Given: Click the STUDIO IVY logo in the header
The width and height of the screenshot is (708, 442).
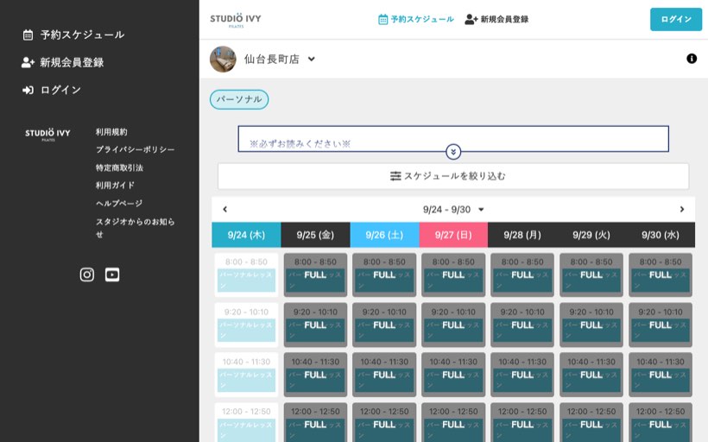Looking at the screenshot, I should [236, 20].
